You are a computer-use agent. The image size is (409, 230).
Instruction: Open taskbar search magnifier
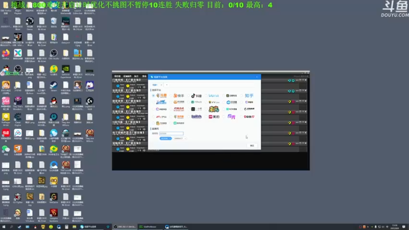(11, 227)
